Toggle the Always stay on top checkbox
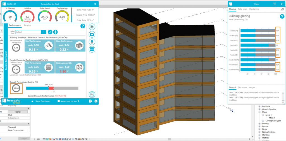286x141 pixels. (x=59, y=101)
